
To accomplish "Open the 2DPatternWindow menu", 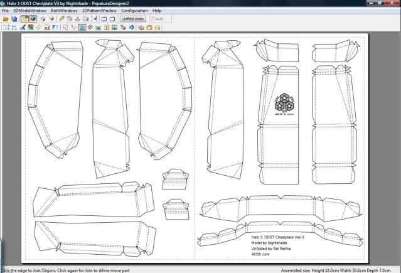I will pyautogui.click(x=99, y=11).
